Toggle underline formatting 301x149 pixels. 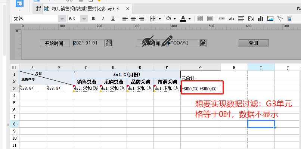(x=113, y=19)
